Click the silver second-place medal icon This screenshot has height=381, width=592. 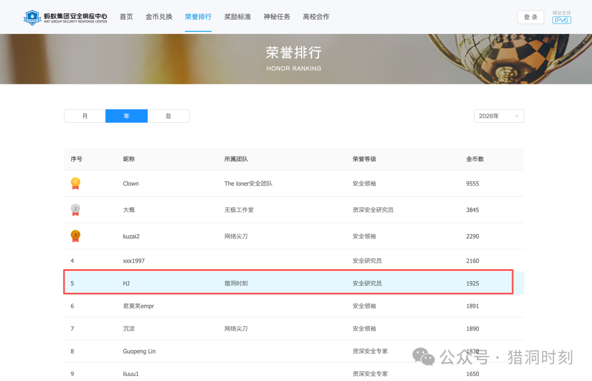click(x=76, y=210)
